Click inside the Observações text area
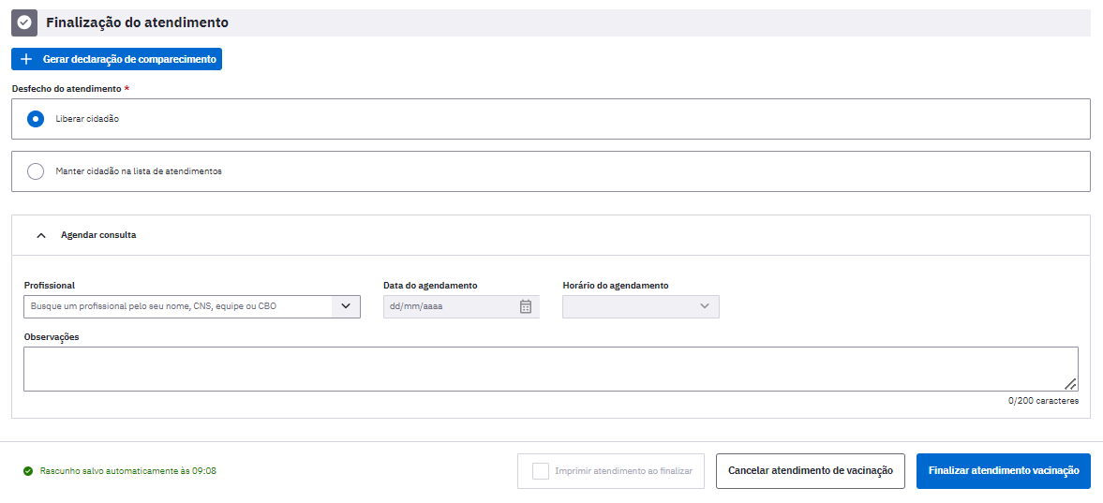Image resolution: width=1103 pixels, height=503 pixels. 551,369
